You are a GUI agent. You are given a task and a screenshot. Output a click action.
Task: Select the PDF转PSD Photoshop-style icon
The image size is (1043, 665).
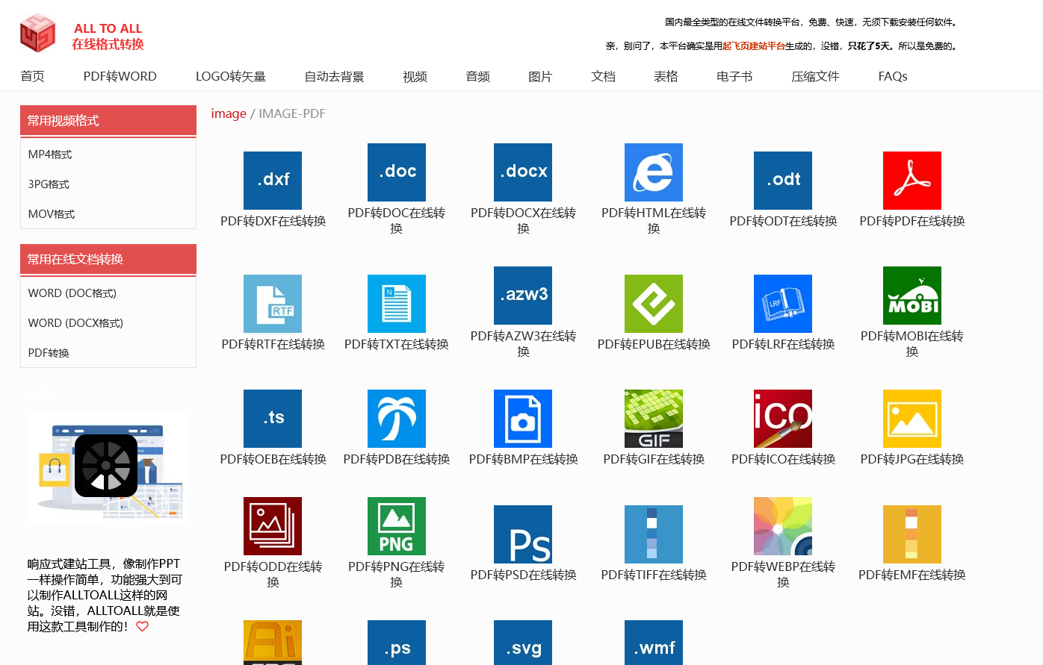522,534
